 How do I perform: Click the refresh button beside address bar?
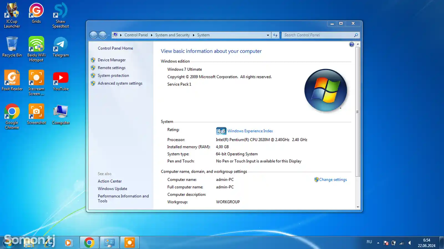pyautogui.click(x=275, y=35)
